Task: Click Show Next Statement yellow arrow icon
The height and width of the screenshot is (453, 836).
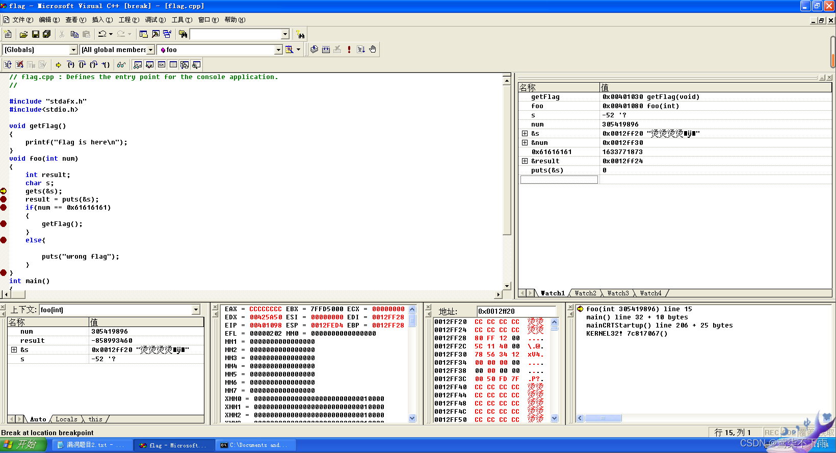Action: 58,65
